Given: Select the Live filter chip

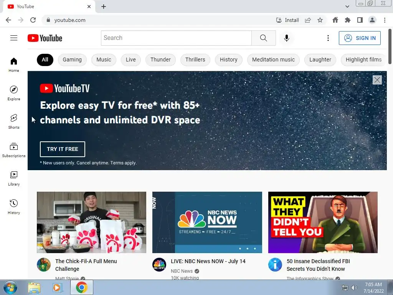Looking at the screenshot, I should pyautogui.click(x=131, y=60).
